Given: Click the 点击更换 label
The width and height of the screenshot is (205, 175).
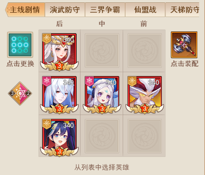Looking at the screenshot, I should 20,64.
